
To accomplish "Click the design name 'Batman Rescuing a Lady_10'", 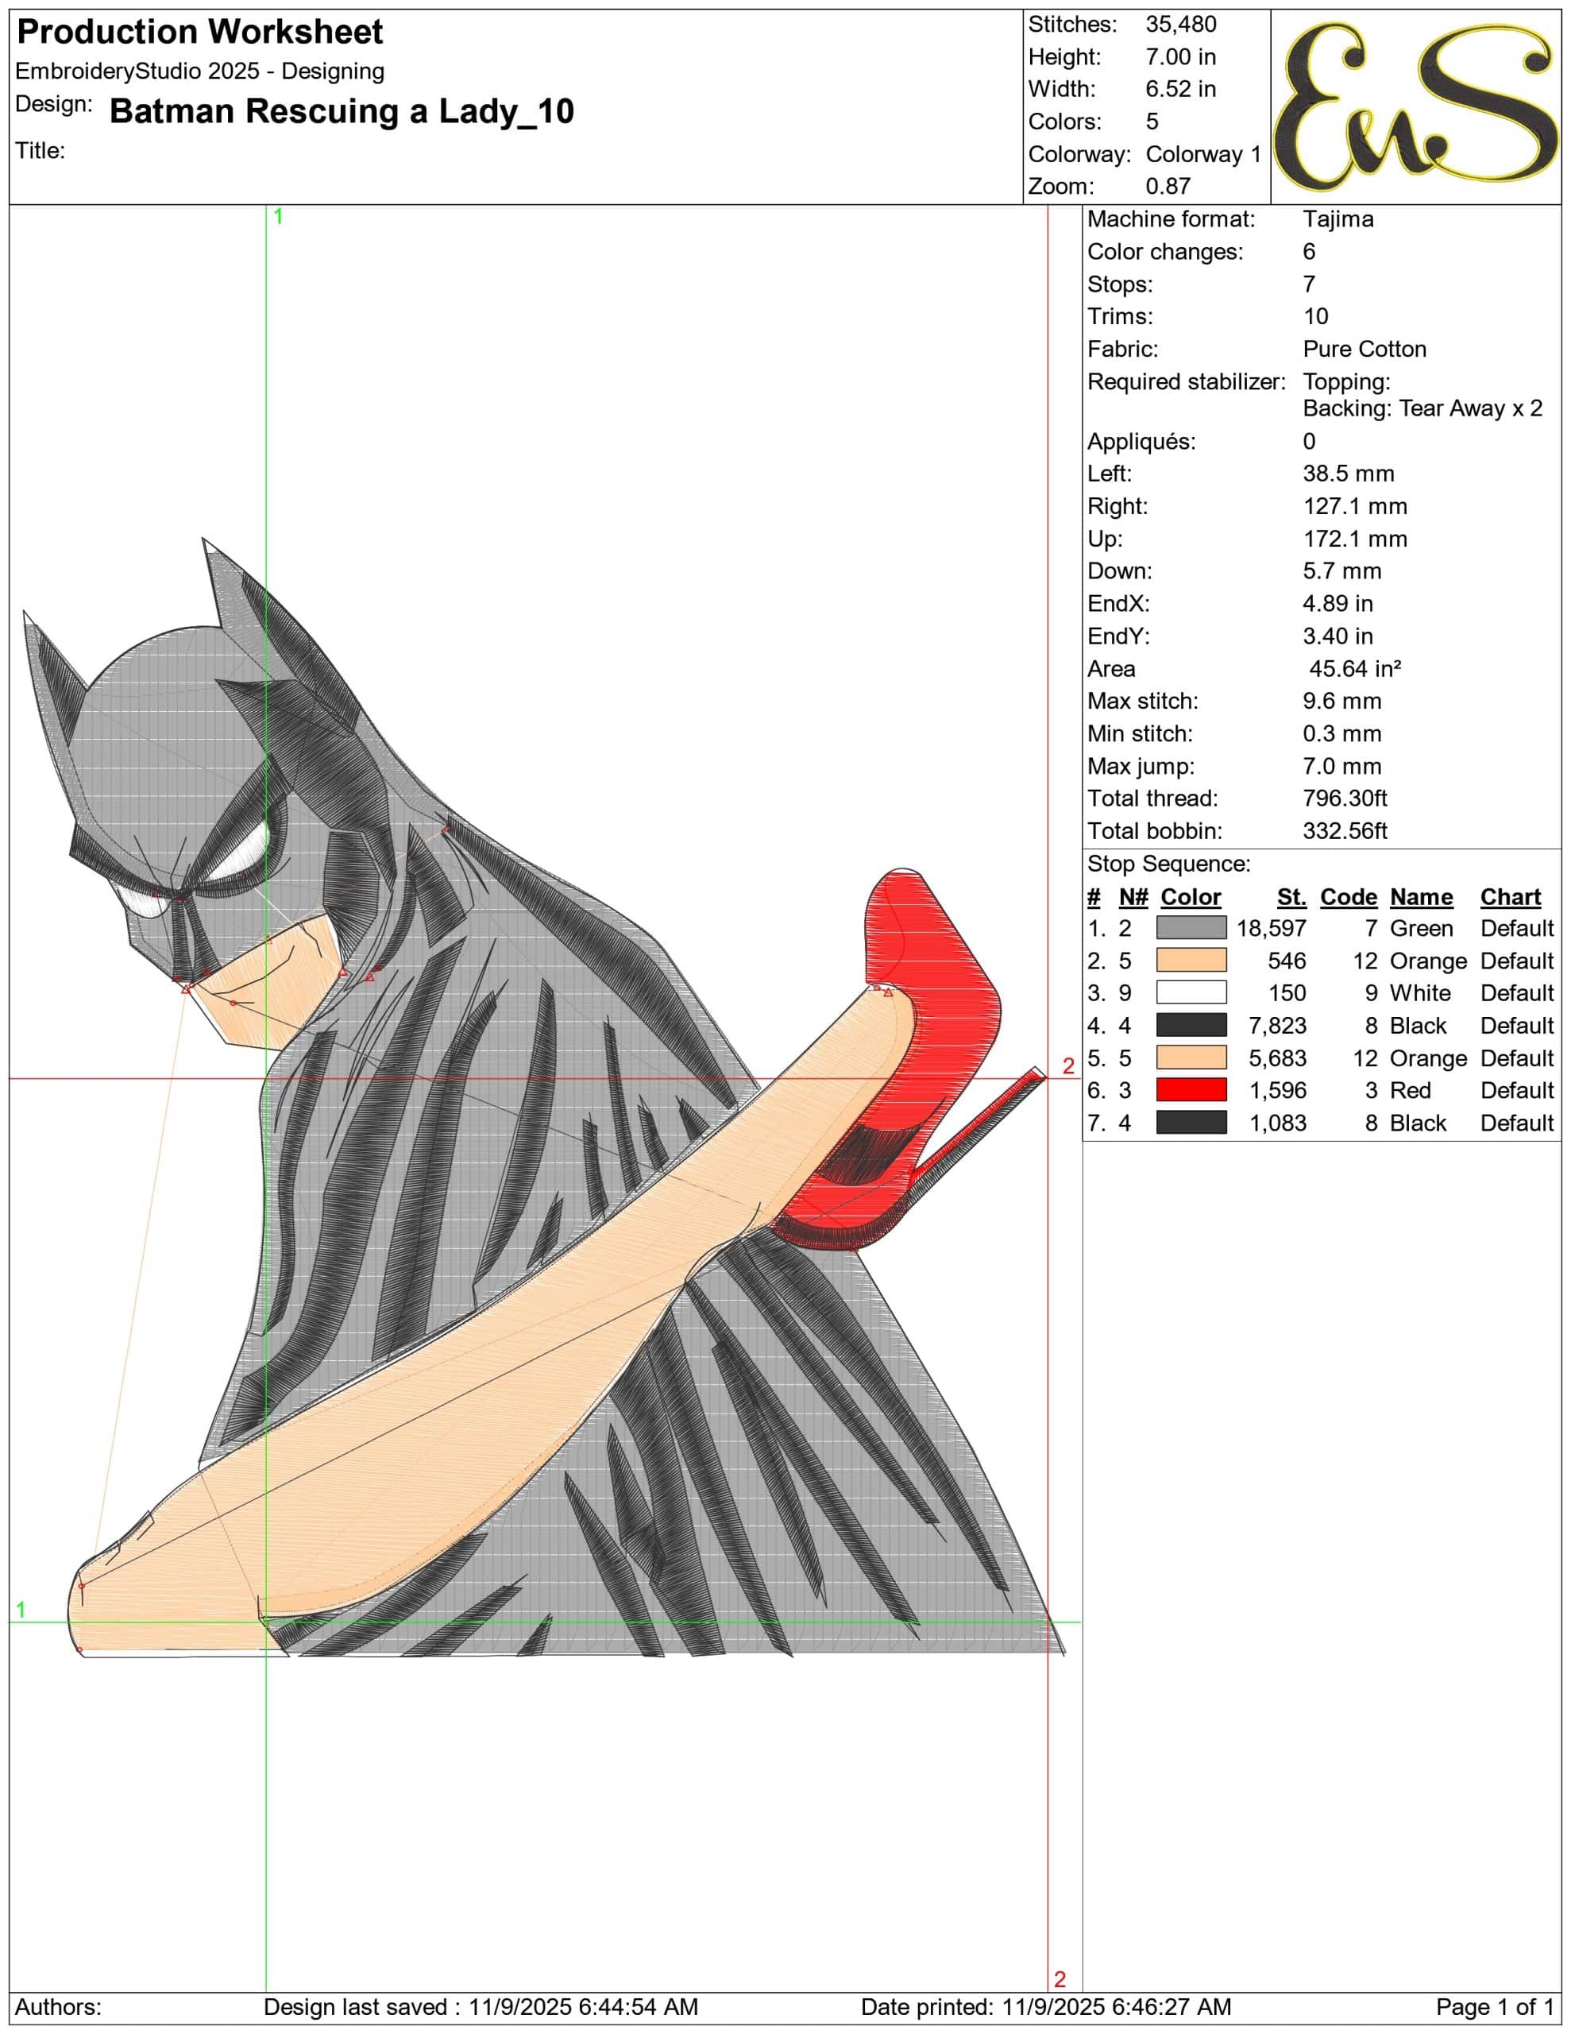I will [342, 110].
